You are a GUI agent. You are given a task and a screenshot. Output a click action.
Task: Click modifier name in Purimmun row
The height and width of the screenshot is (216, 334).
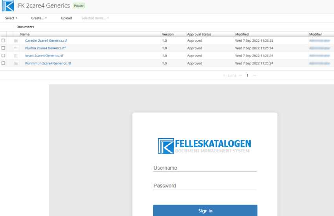click(319, 63)
